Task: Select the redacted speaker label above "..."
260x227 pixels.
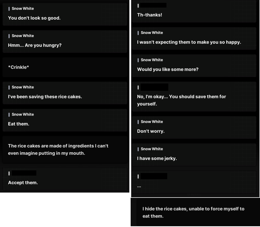Action: [154, 176]
